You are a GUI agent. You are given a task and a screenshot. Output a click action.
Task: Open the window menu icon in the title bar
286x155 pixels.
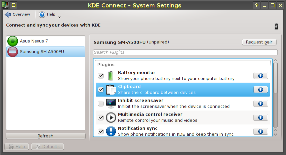tap(5, 5)
